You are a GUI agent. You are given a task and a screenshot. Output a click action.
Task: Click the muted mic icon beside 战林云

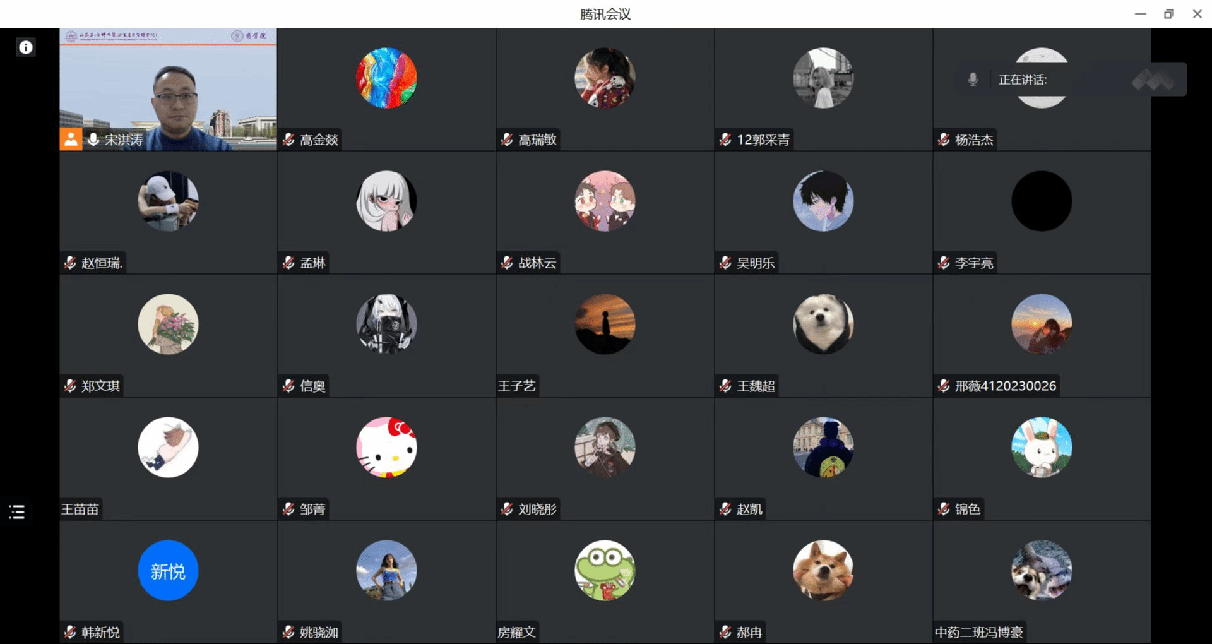[507, 263]
